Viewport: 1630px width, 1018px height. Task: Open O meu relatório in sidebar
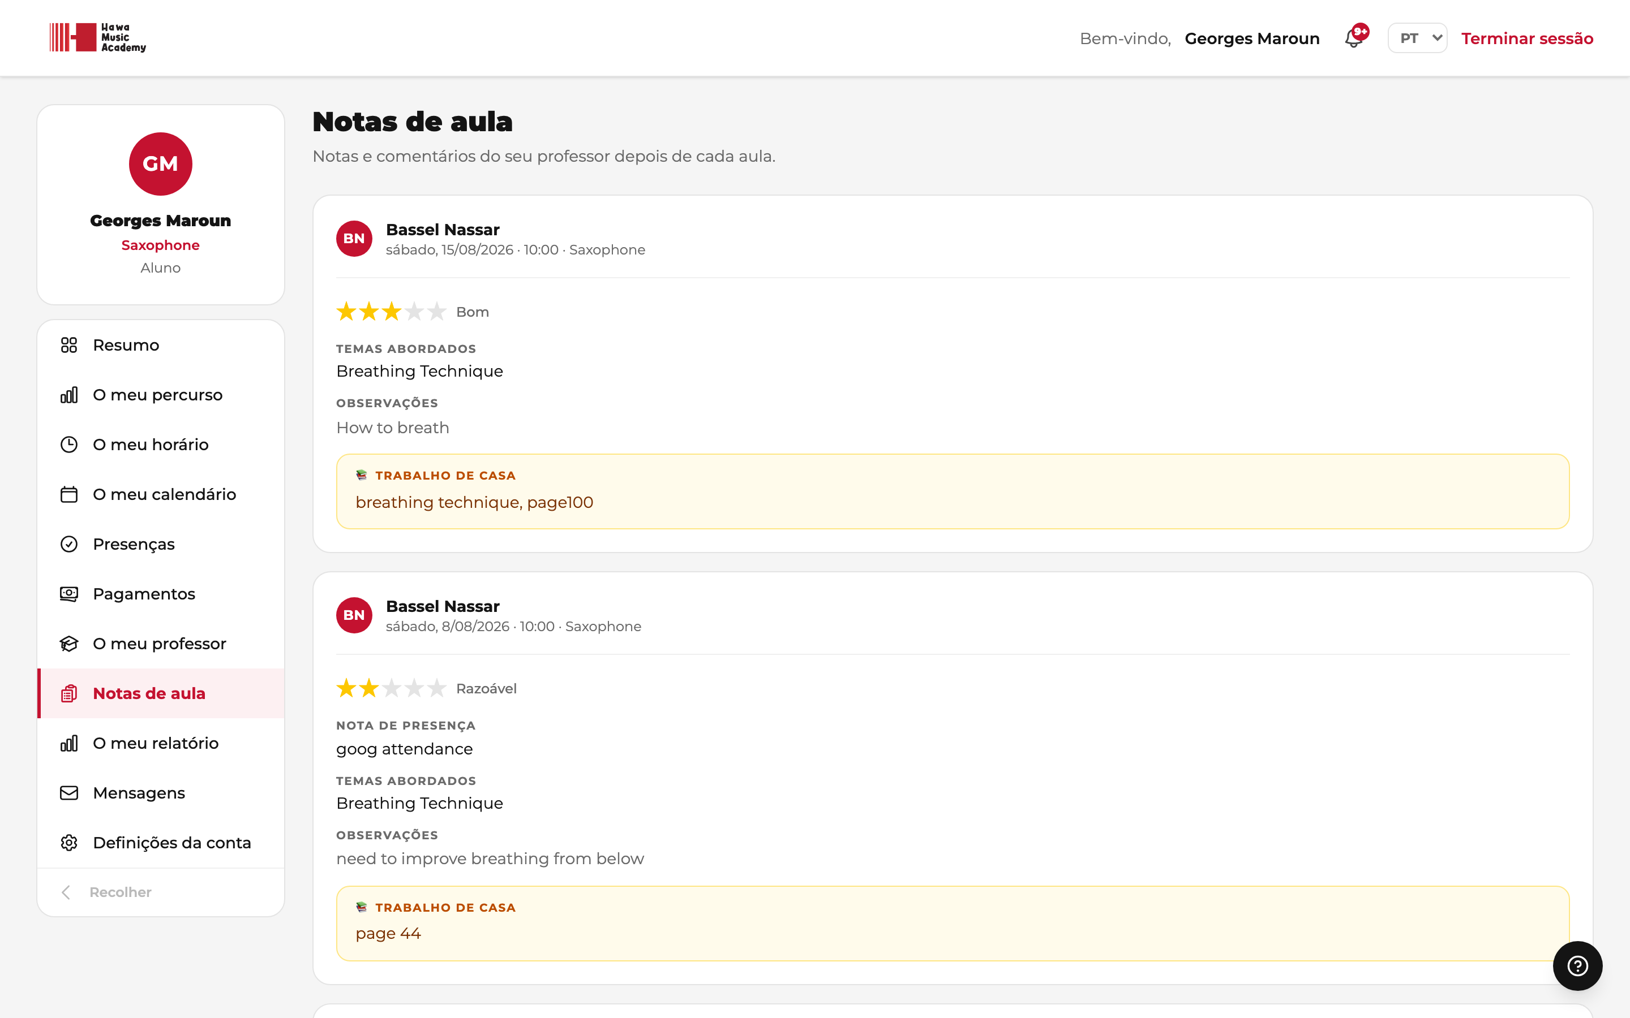coord(161,743)
